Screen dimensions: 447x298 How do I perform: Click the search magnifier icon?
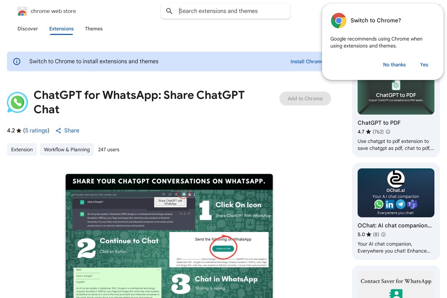169,11
